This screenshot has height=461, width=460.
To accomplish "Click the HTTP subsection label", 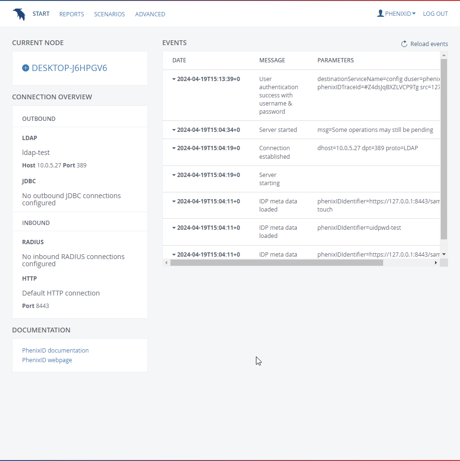I will [x=29, y=278].
